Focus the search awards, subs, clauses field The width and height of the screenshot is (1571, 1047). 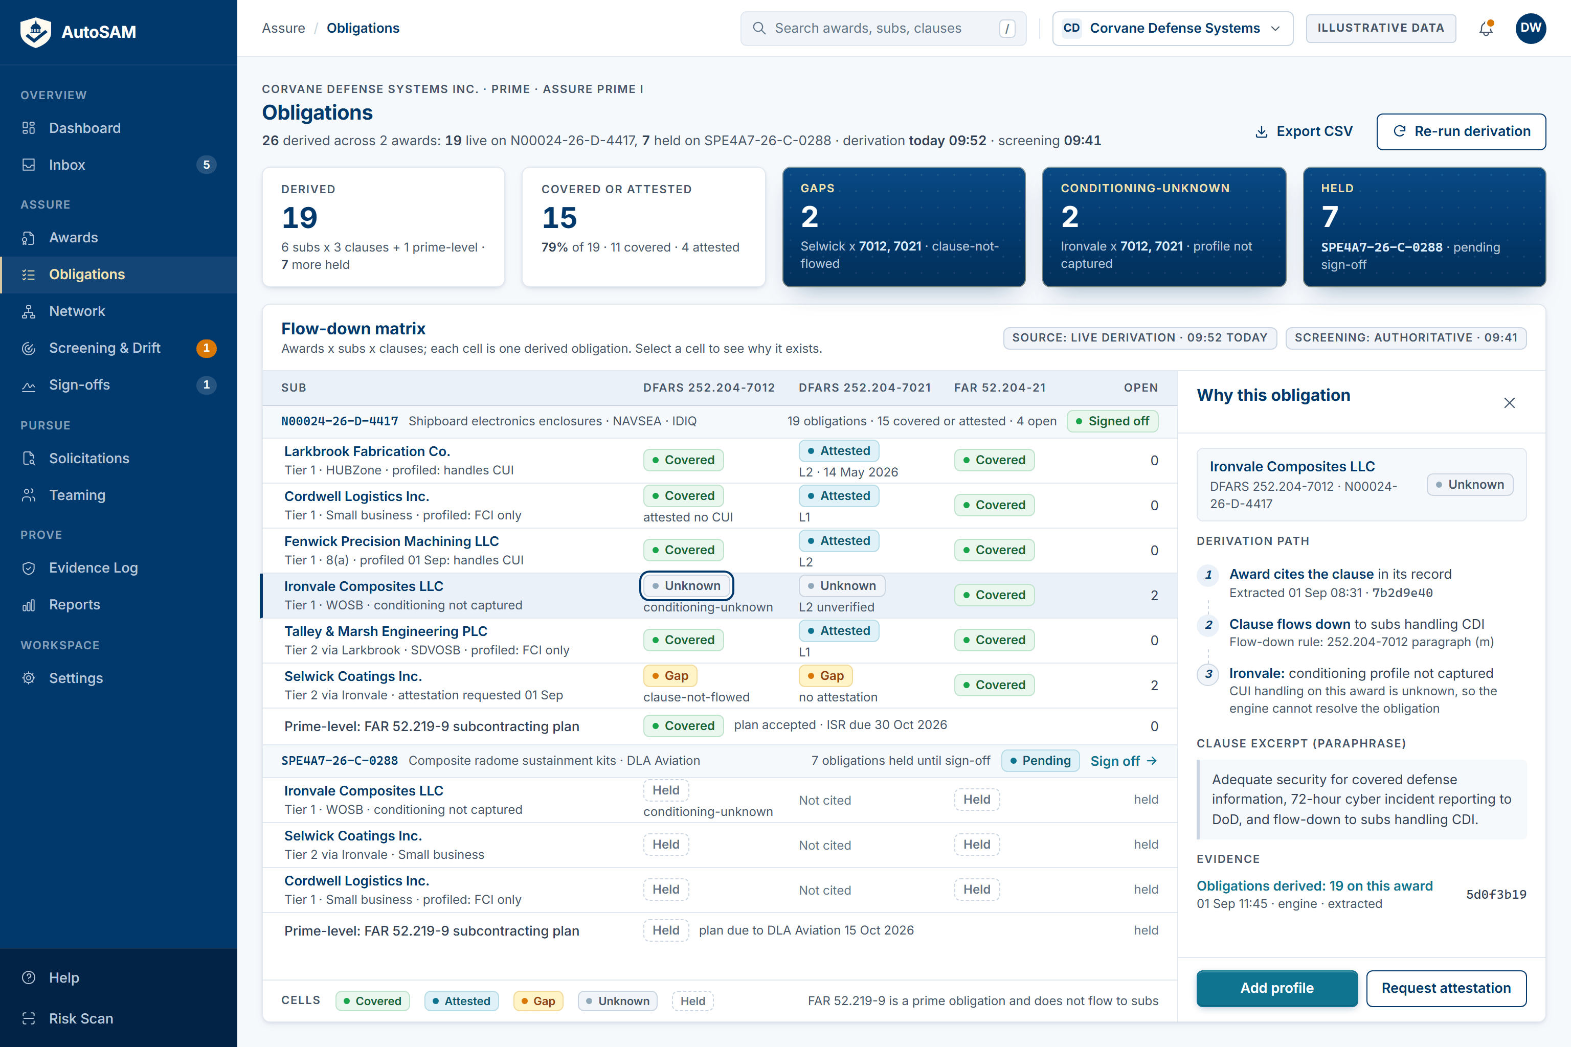coord(883,28)
